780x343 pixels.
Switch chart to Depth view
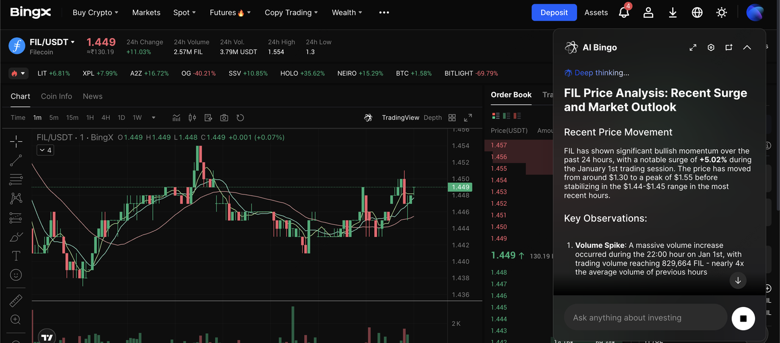433,118
